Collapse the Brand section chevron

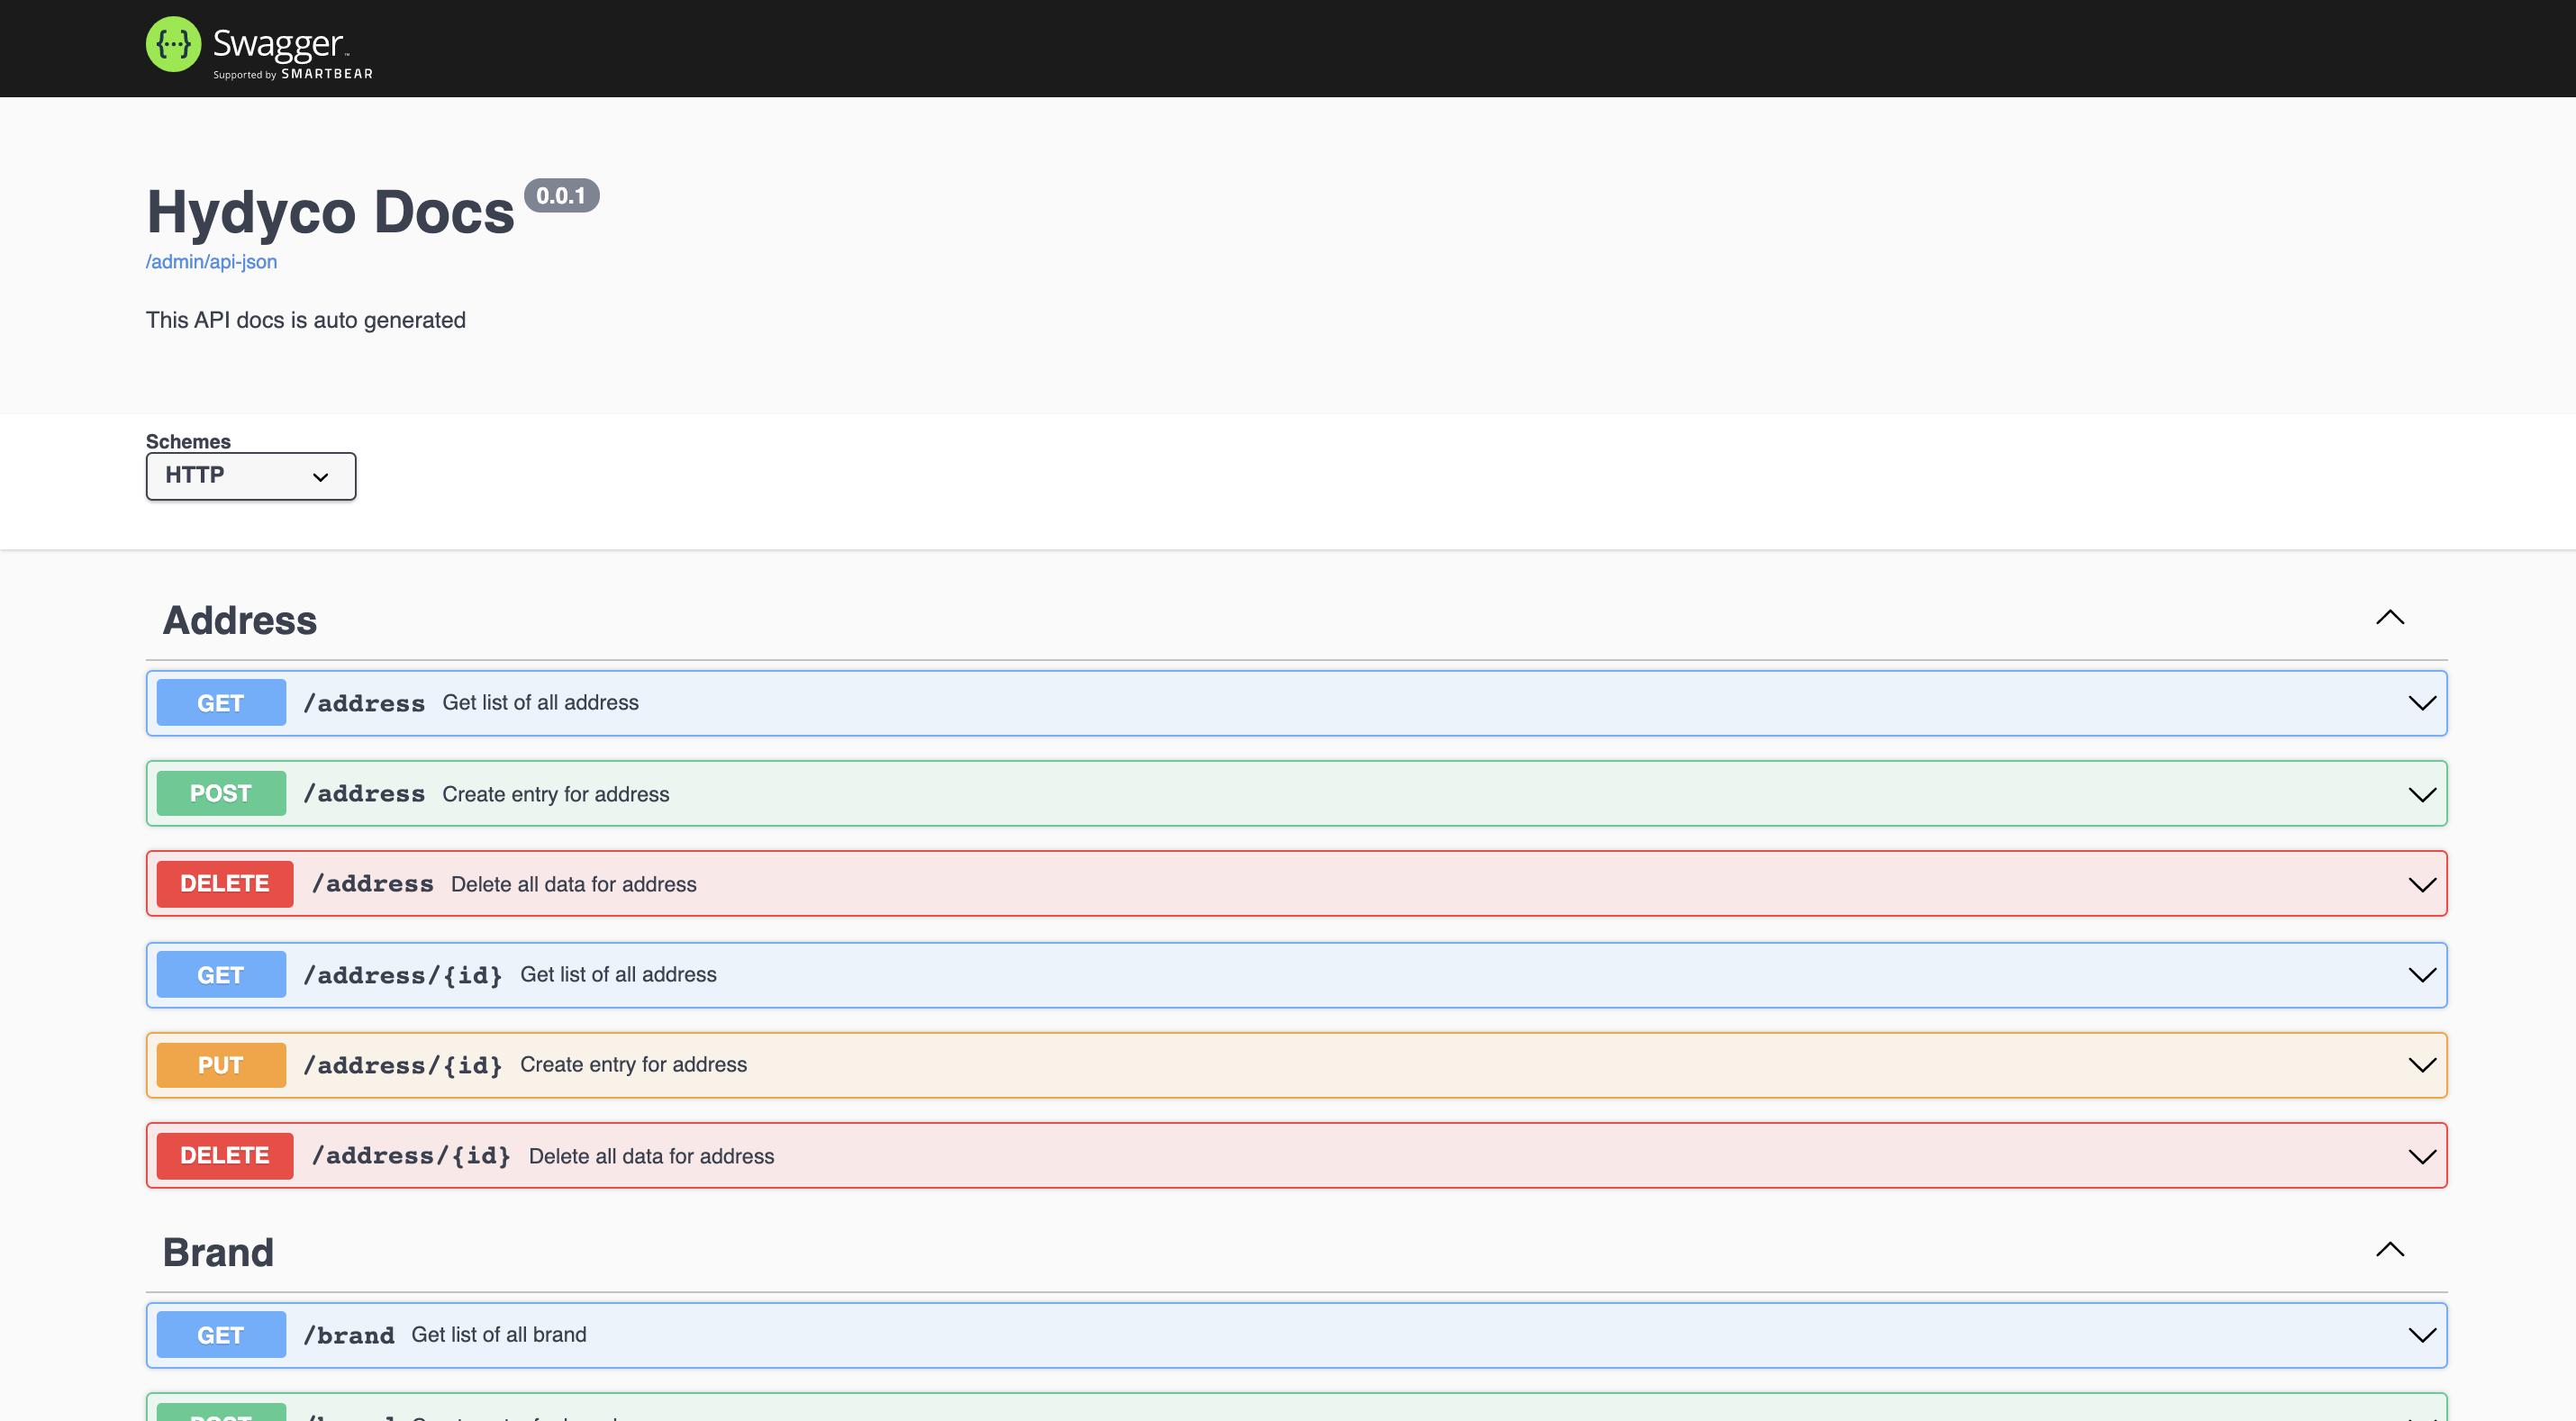(2389, 1250)
